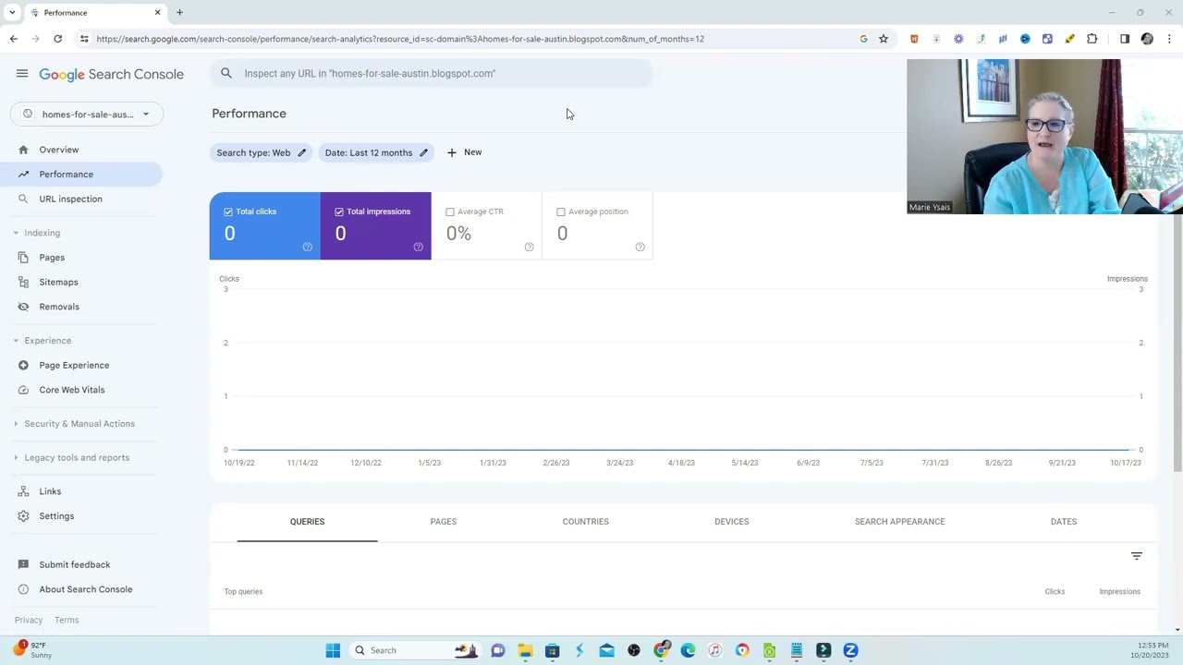This screenshot has width=1183, height=665.
Task: Click the taskbar clock and date
Action: pyautogui.click(x=1151, y=650)
